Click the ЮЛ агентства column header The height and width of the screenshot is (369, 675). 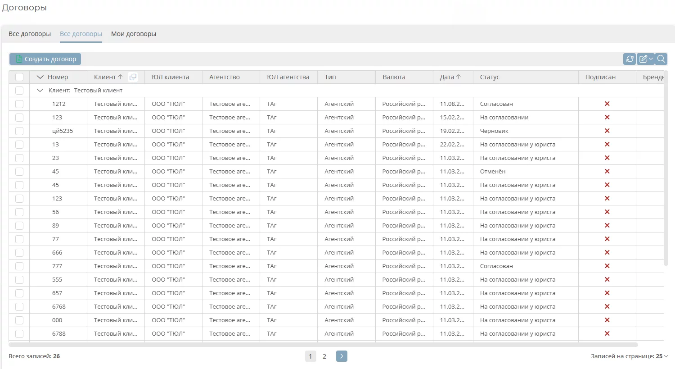(288, 77)
